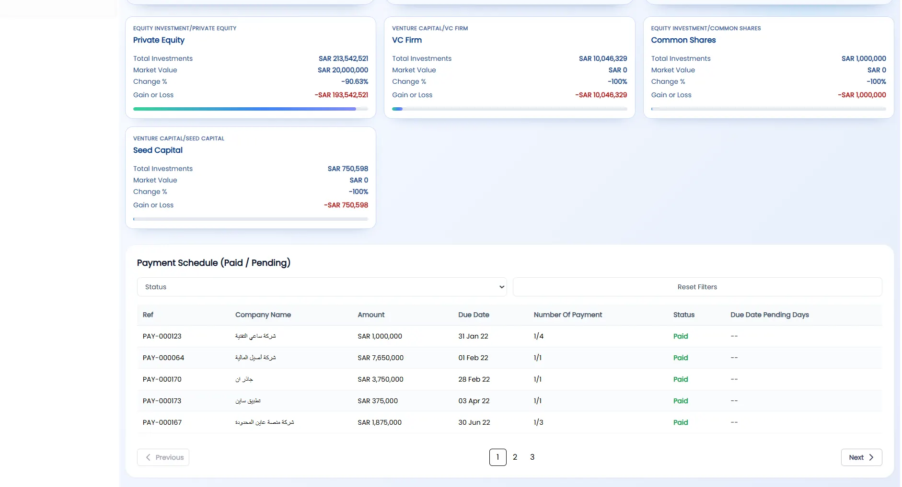The width and height of the screenshot is (902, 487).
Task: Click Seed Capital total SAR 750,598
Action: pyautogui.click(x=348, y=169)
